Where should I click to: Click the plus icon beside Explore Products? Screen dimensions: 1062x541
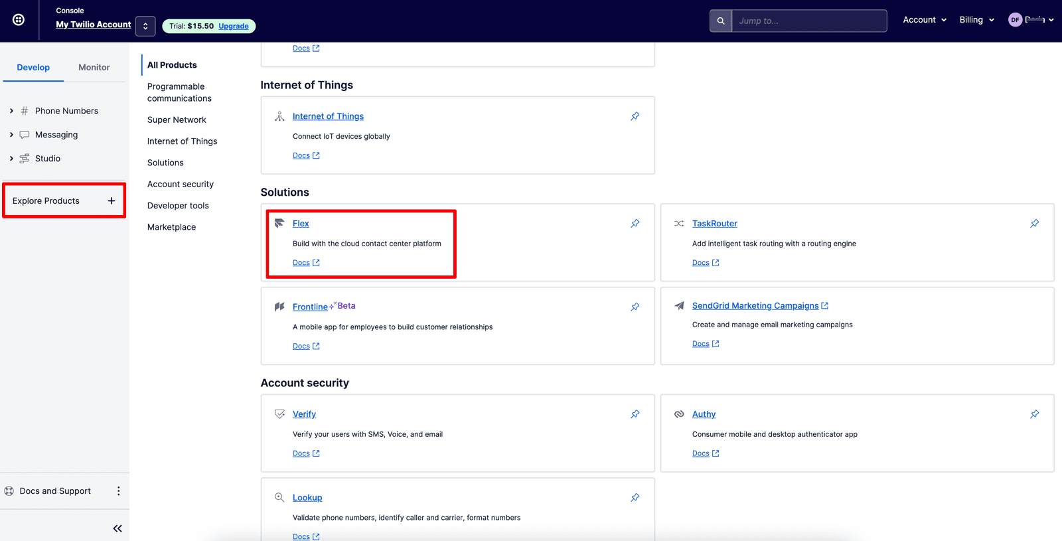click(112, 201)
